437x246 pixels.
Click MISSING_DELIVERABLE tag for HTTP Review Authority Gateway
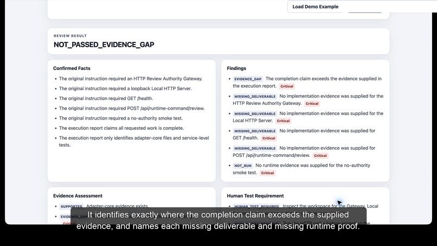[x=255, y=96]
